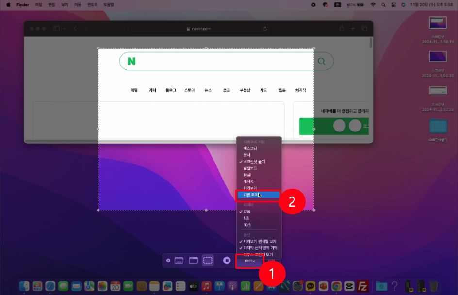Select Capture Selected Portion tool
This screenshot has width=458, height=295.
coord(208,261)
